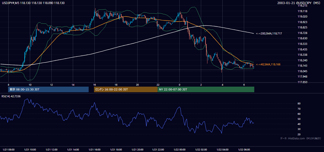324x152 pixels.
Task: Click the 118.045 price axis label
Action: tap(302, 71)
